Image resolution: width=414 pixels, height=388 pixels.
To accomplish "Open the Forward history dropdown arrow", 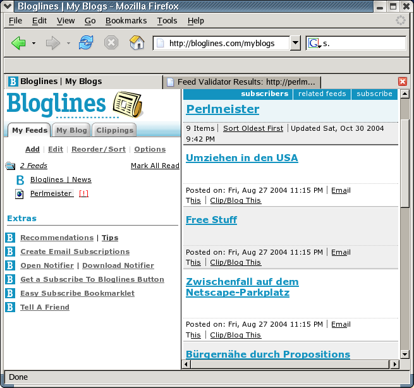I will tap(68, 43).
